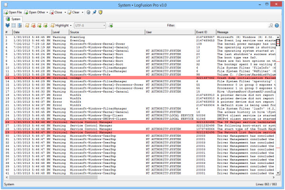Click the first scroll icon with green arrow
This screenshot has width=285, height=190.
(x=39, y=26)
